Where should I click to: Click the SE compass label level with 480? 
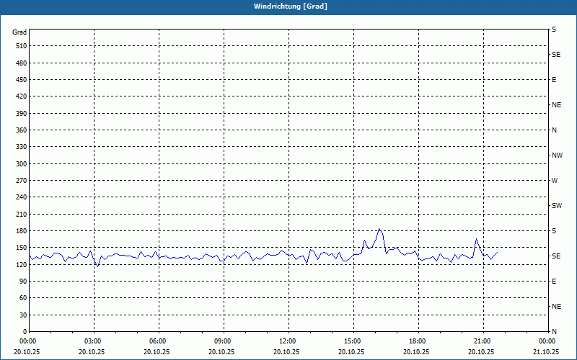click(556, 55)
